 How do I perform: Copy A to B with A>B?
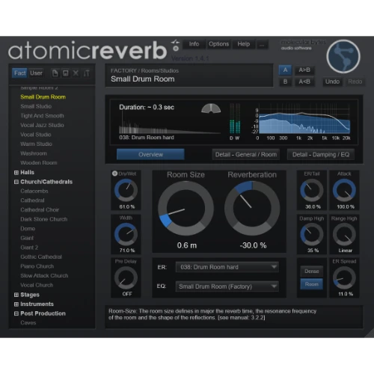(x=304, y=70)
